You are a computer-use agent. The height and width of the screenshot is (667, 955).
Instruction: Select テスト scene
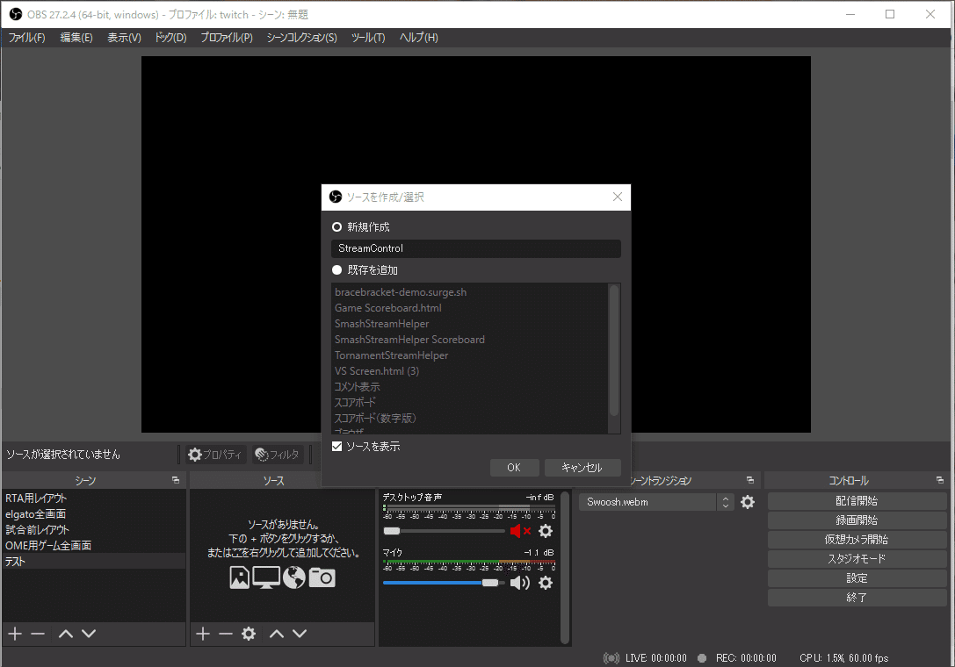[94, 562]
